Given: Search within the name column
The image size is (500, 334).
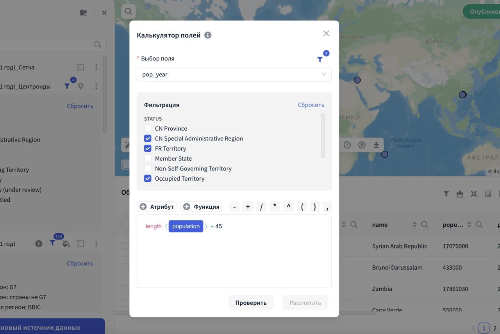Looking at the screenshot, I should tap(424, 225).
